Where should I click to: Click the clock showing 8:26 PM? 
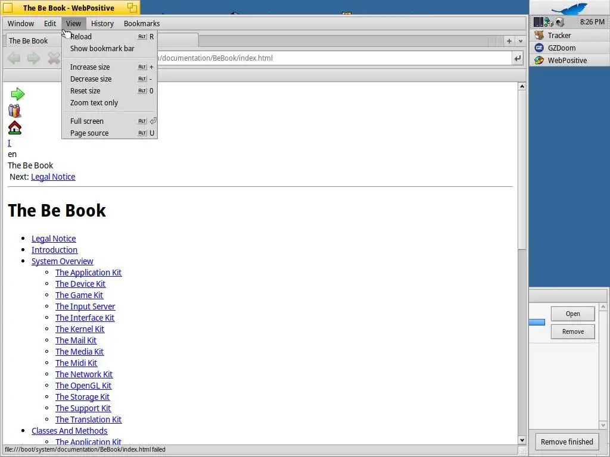[592, 22]
